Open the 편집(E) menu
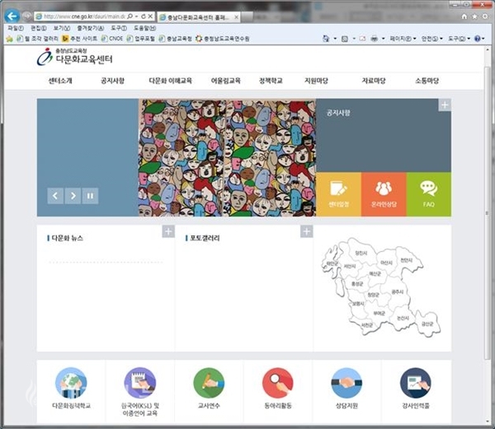 coord(39,28)
